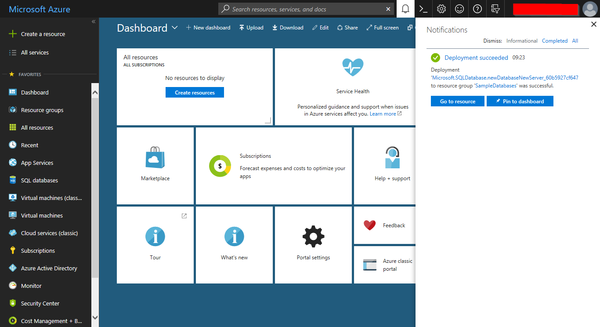Dismiss Completed notifications
This screenshot has height=327, width=600.
click(555, 41)
